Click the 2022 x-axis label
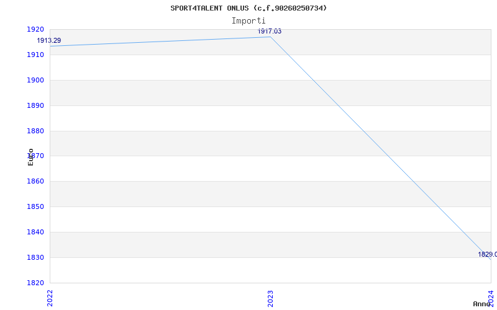The width and height of the screenshot is (497, 310). coord(50,298)
